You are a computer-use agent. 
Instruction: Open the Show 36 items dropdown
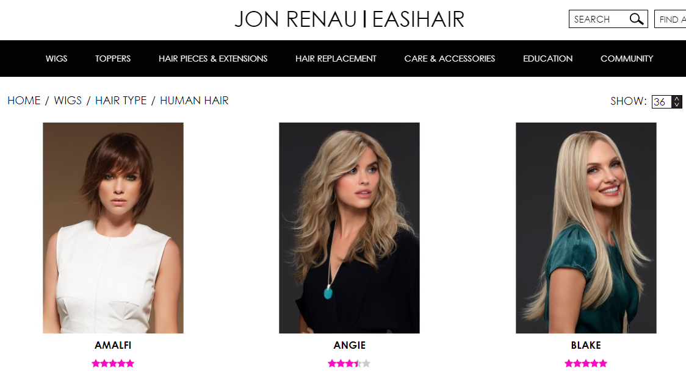666,102
